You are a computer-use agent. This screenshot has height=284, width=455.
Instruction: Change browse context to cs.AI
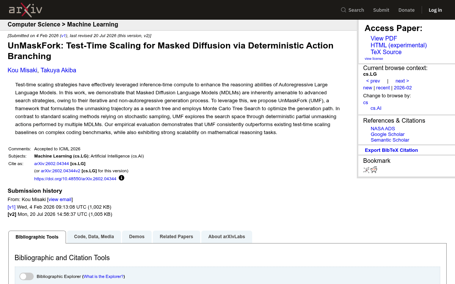376,108
